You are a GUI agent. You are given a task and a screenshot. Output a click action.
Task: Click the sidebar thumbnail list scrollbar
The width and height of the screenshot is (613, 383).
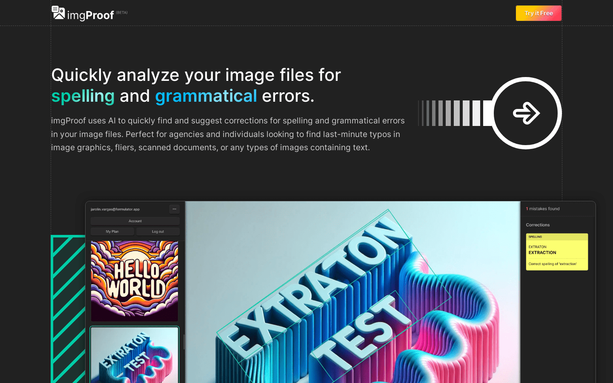pos(184,342)
